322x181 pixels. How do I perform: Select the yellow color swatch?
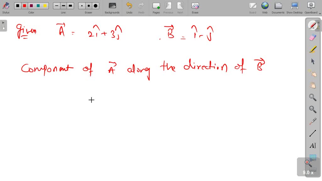45,5
